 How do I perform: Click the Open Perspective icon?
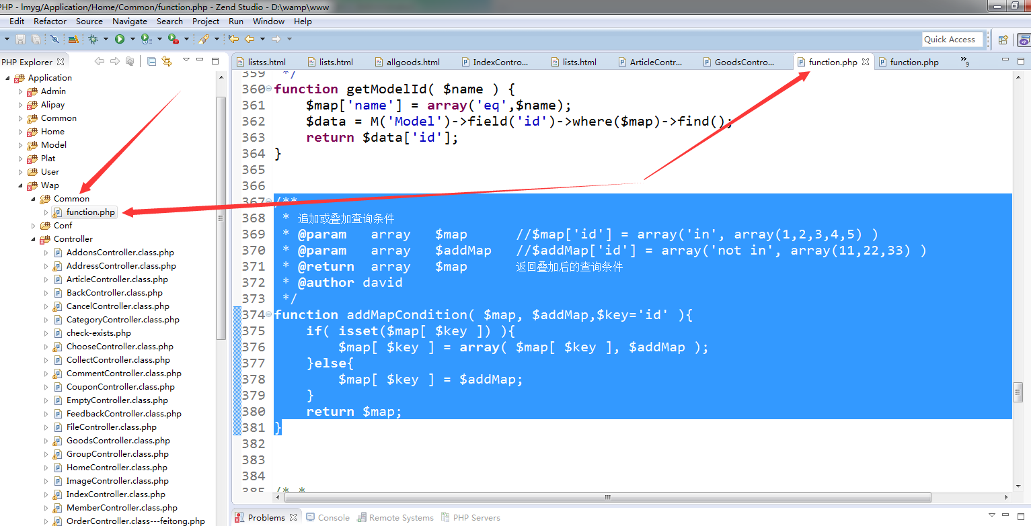[1003, 40]
